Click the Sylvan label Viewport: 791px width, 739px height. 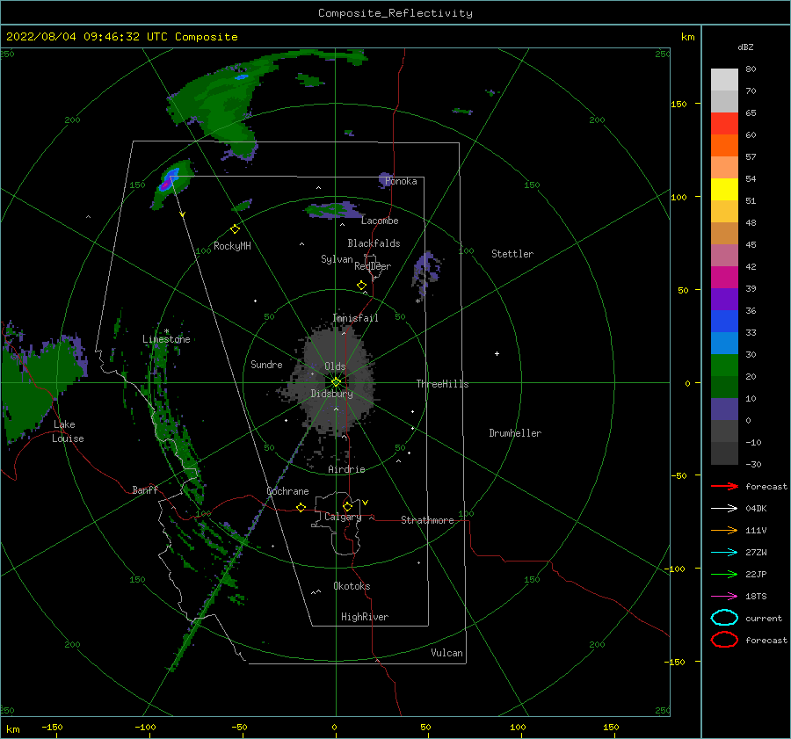pos(337,259)
